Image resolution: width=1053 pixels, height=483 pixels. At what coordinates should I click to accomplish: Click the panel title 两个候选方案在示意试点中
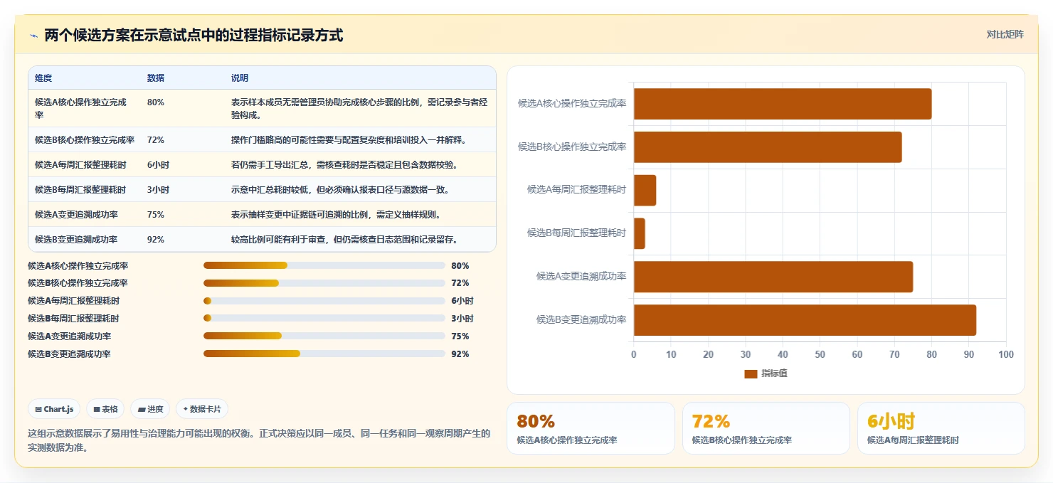coord(194,36)
